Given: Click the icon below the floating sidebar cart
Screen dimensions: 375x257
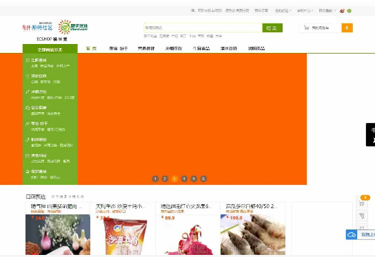Looking at the screenshot, I should (362, 216).
